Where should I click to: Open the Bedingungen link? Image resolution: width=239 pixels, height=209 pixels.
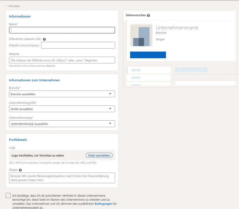tap(103, 204)
